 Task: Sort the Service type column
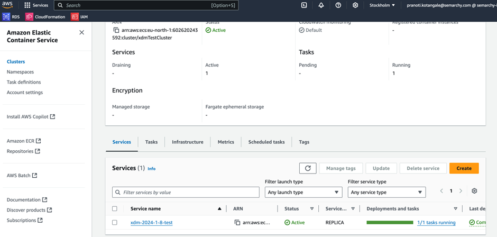353,209
